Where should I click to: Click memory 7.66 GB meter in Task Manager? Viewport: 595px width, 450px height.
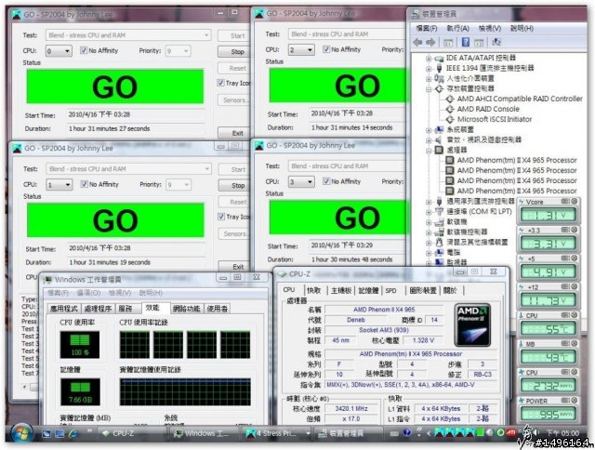(80, 392)
